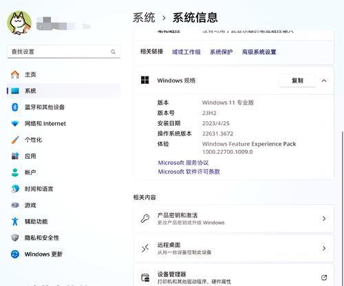Click the person icon for 帐户
Viewport: 344px width, 286px height.
15,173
